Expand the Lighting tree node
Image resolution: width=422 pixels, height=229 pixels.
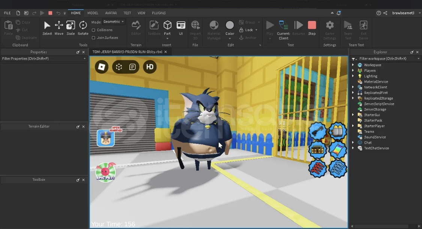353,76
